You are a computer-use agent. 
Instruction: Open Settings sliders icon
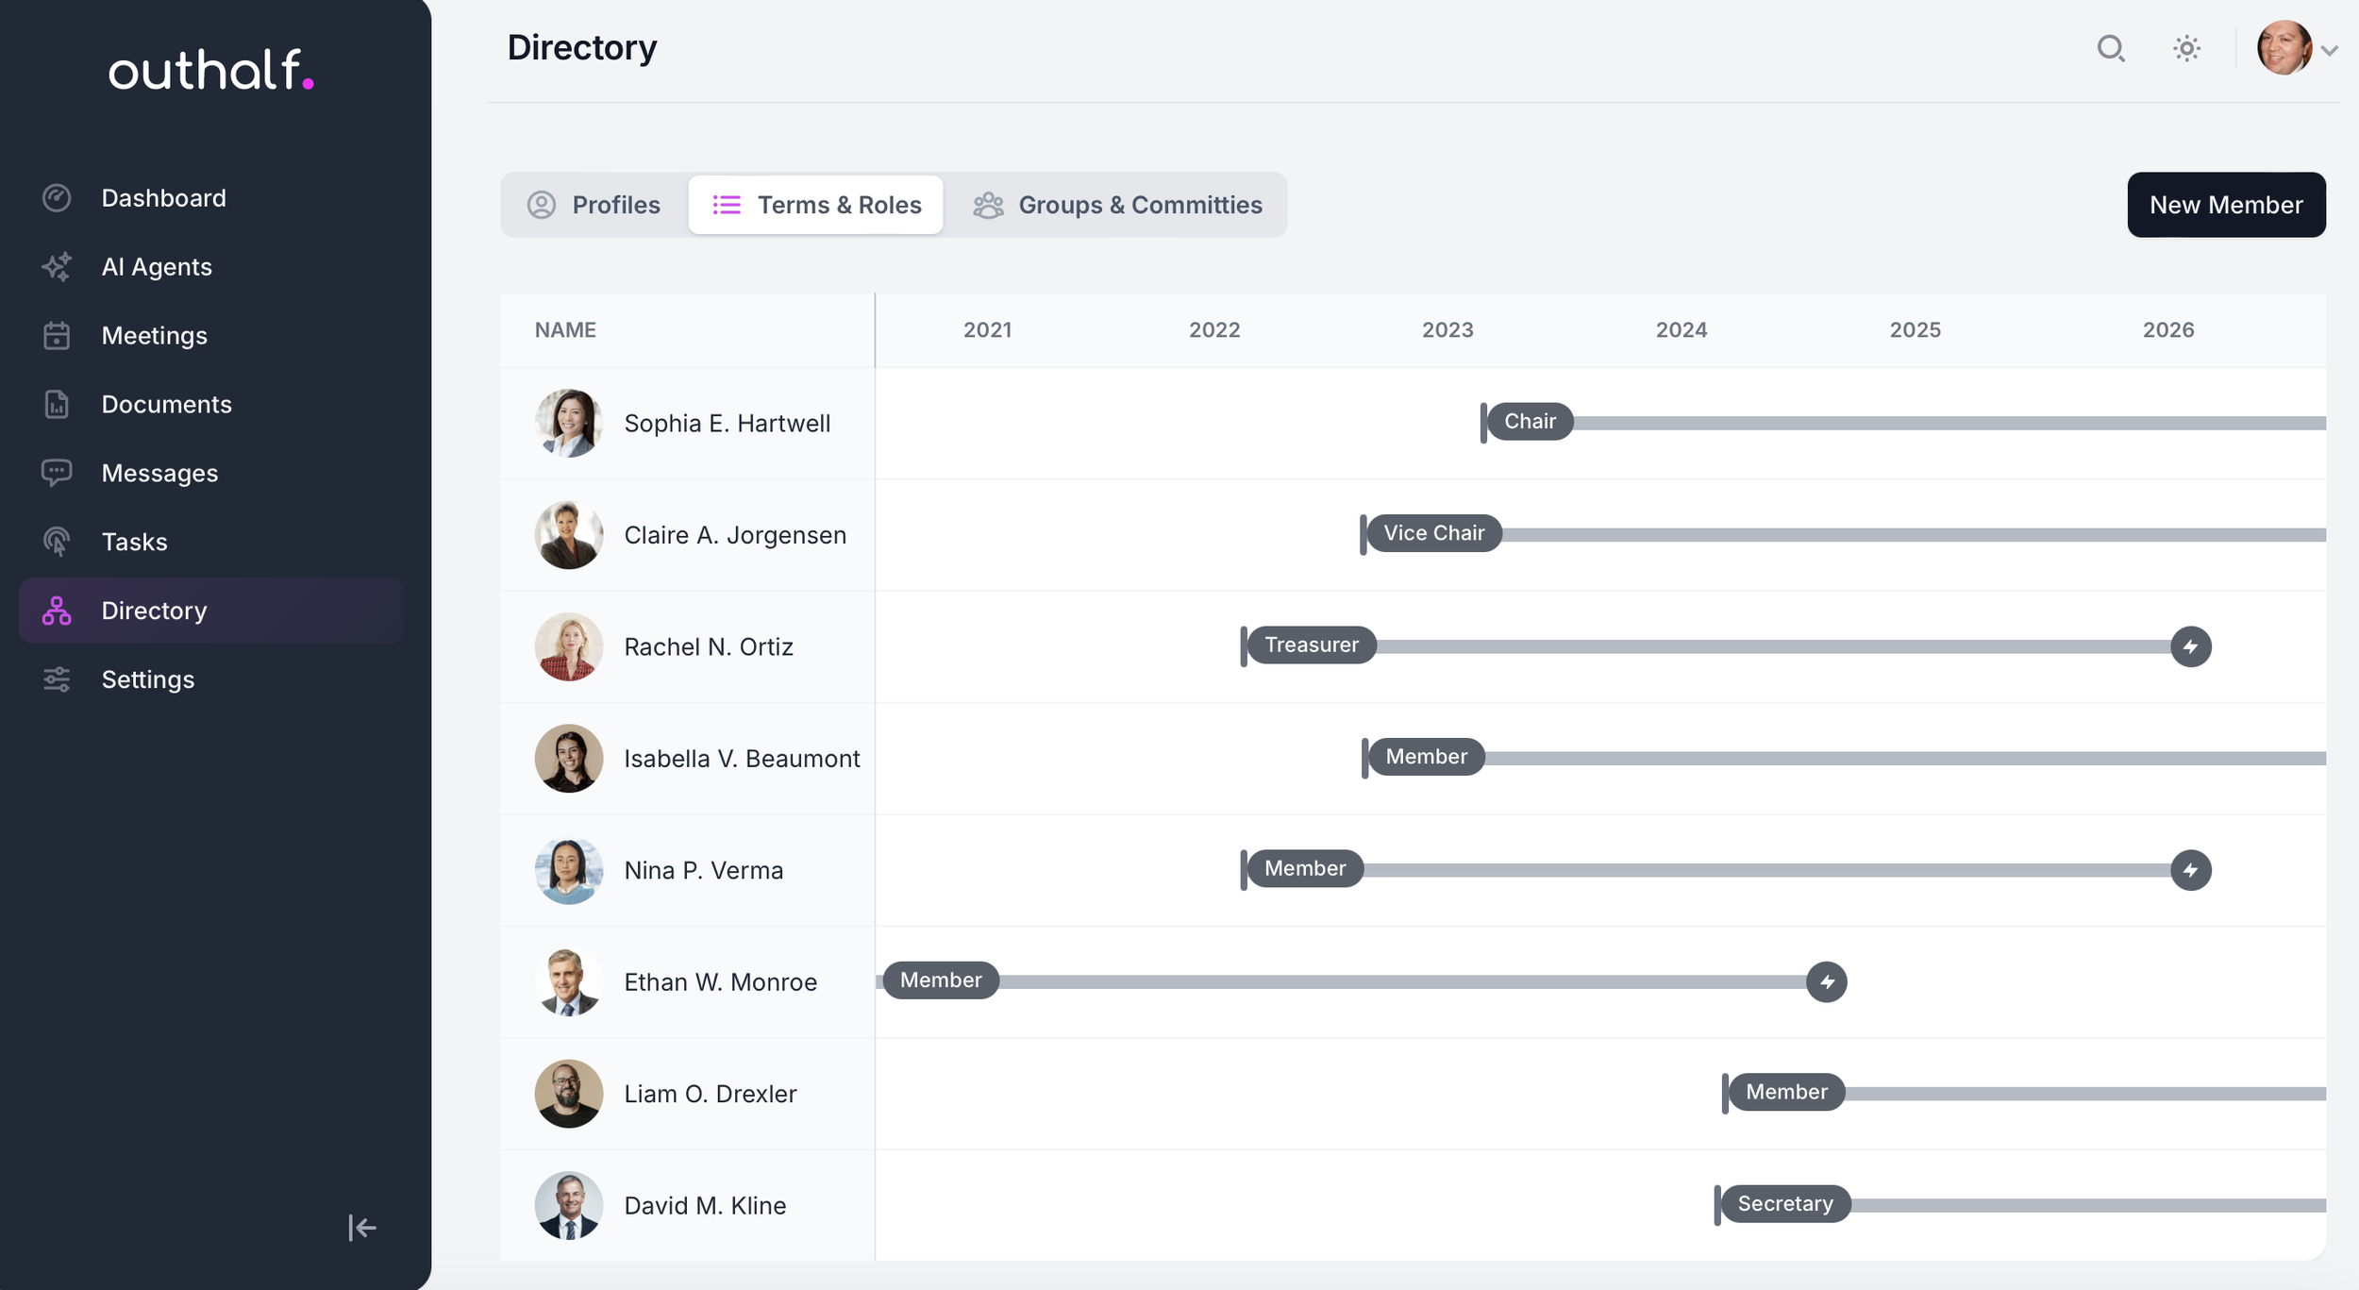57,679
